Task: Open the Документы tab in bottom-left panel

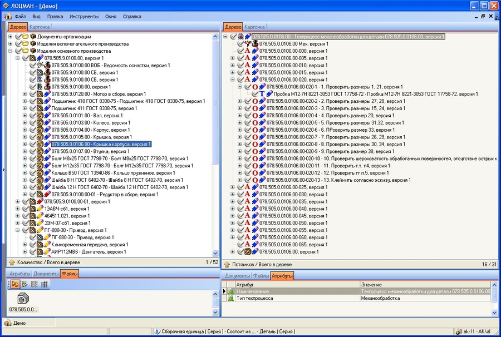Action: (x=46, y=274)
